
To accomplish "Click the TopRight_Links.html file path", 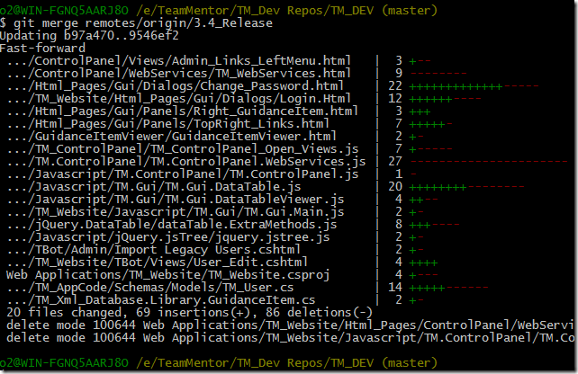I will click(168, 124).
